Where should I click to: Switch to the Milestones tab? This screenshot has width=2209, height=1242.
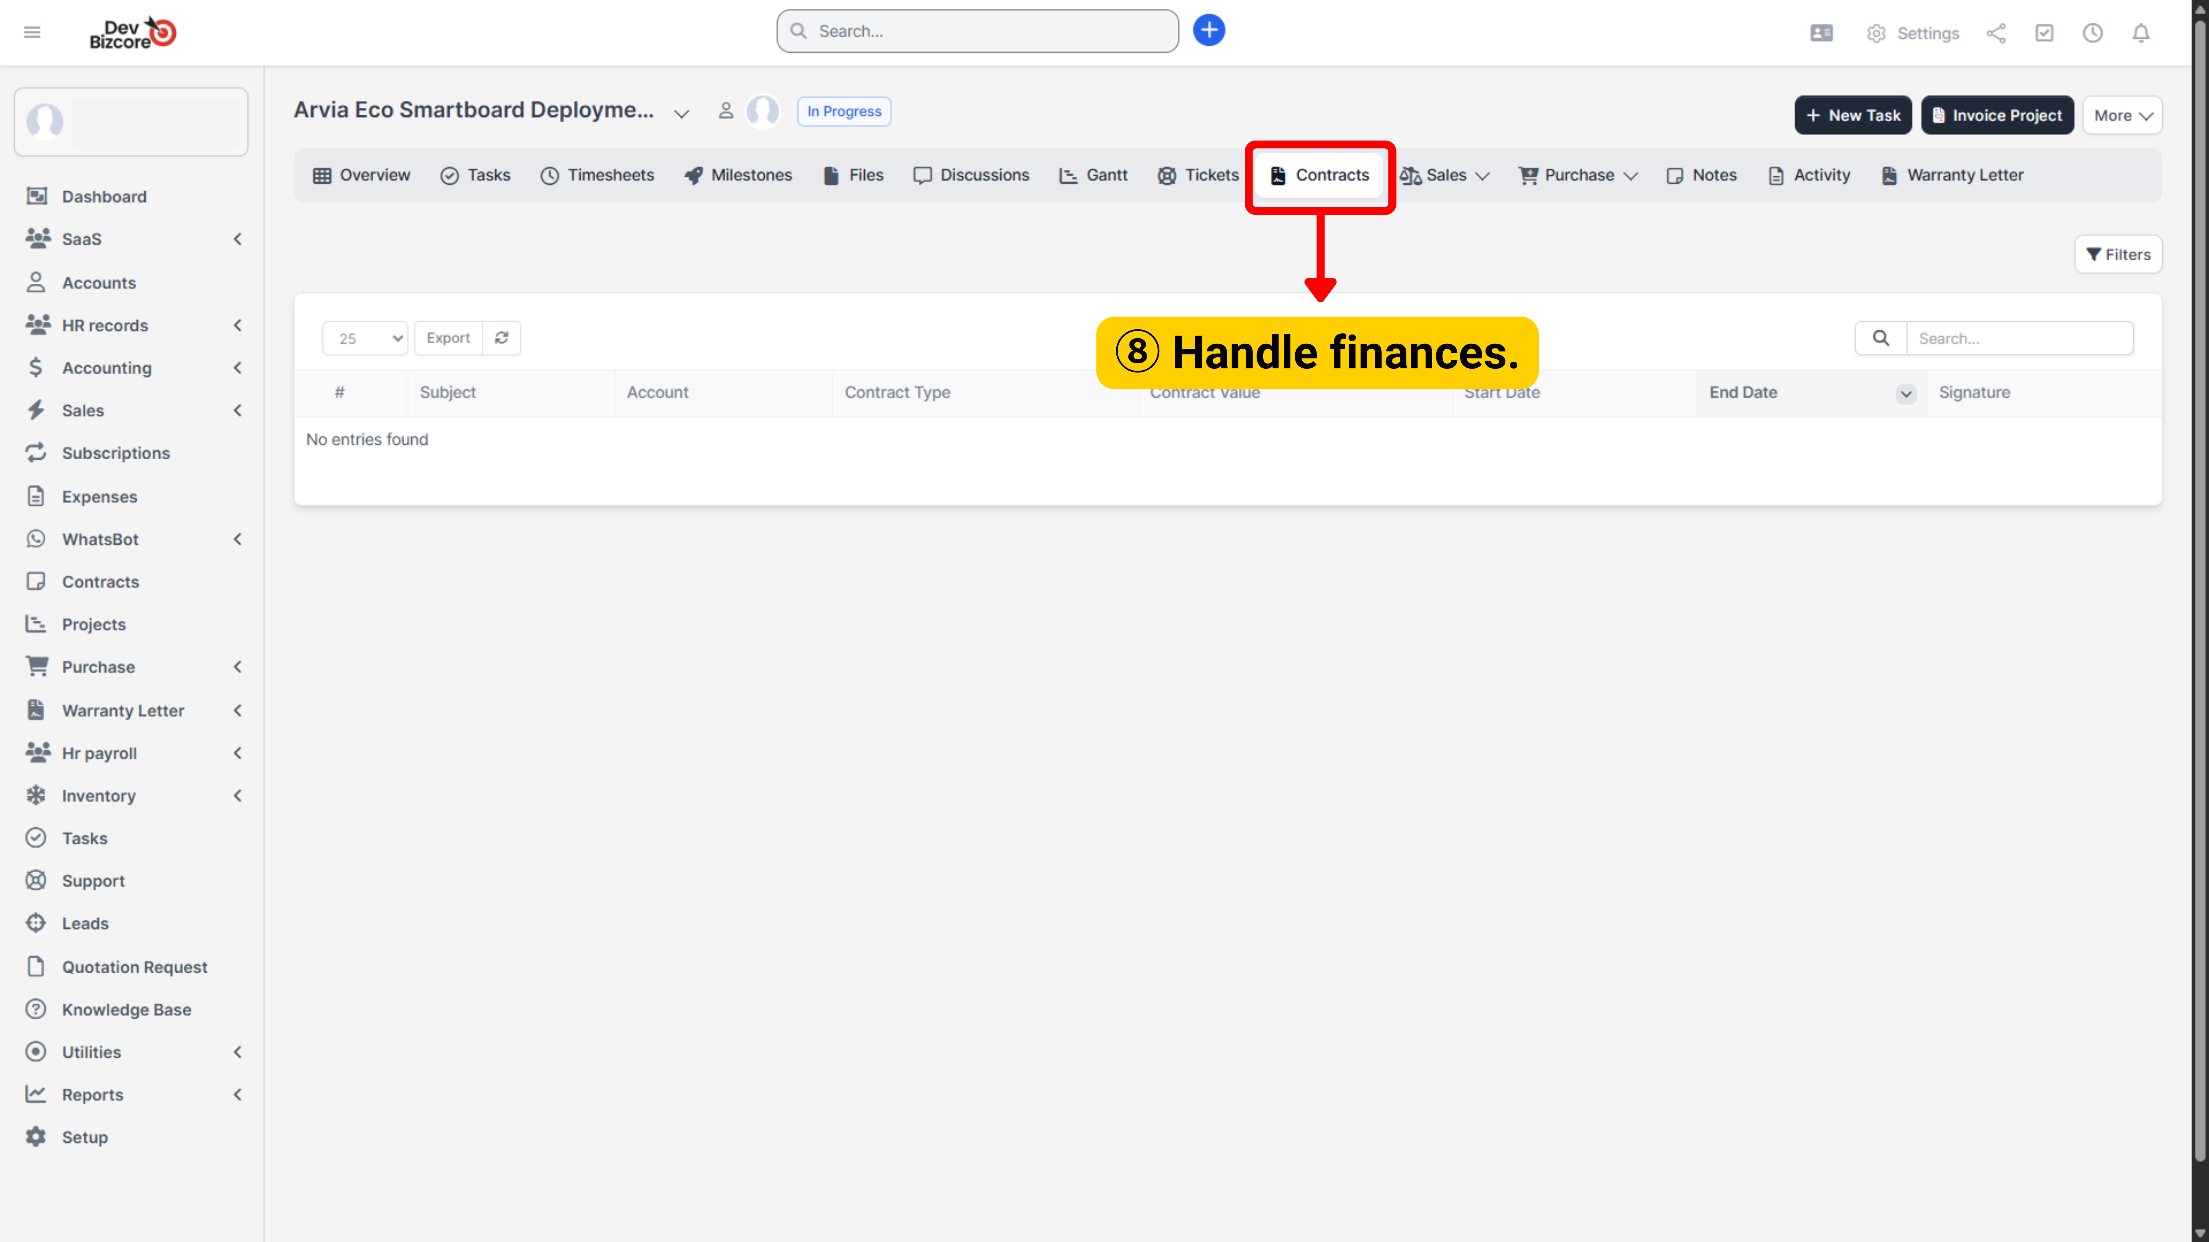[x=737, y=175]
